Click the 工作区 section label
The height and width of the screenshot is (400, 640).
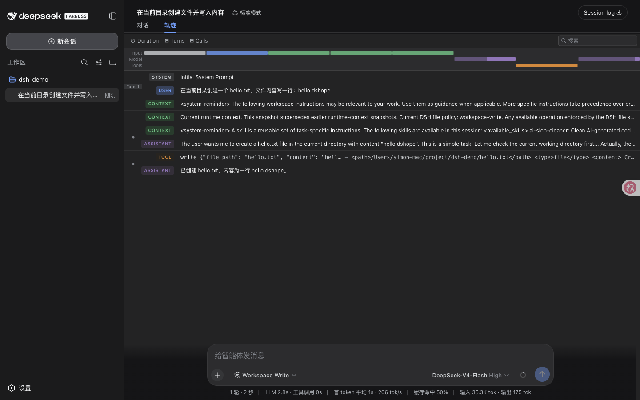click(16, 62)
